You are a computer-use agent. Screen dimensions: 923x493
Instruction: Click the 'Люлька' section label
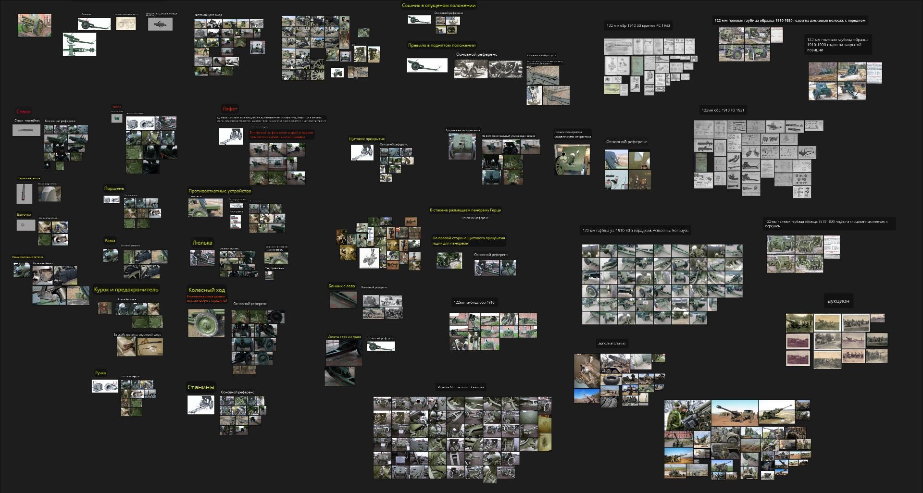(202, 243)
